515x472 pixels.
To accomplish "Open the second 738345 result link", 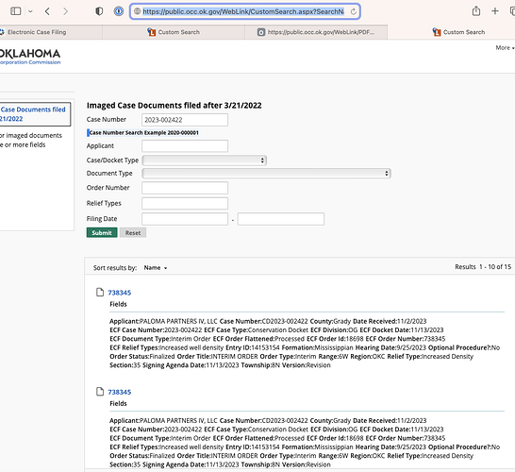I will [x=120, y=392].
